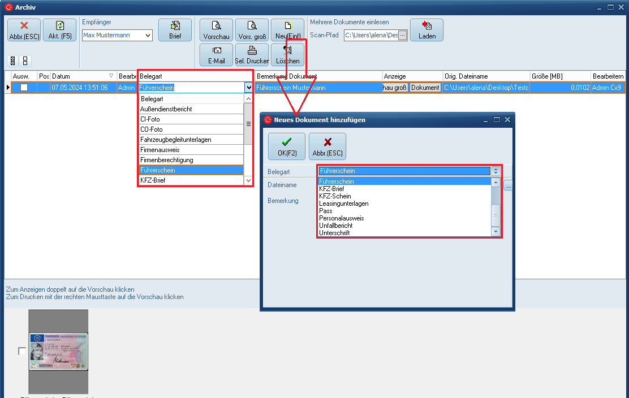The image size is (629, 398).
Task: Open the Vorschau preview
Action: (216, 30)
